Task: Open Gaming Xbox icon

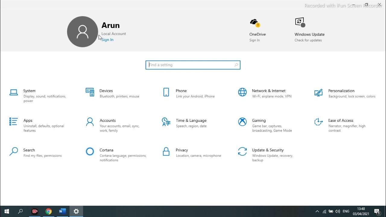Action: tap(242, 122)
